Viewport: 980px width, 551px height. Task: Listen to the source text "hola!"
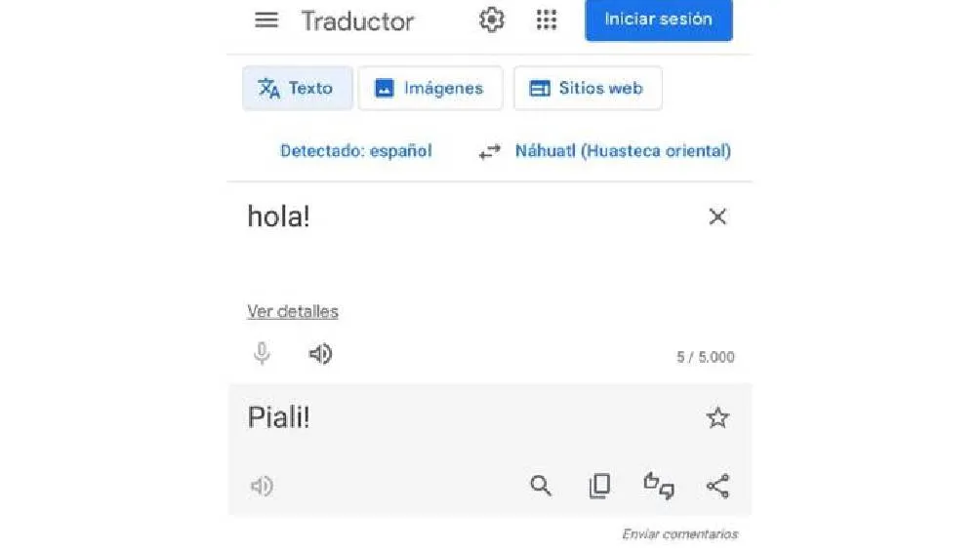coord(320,354)
